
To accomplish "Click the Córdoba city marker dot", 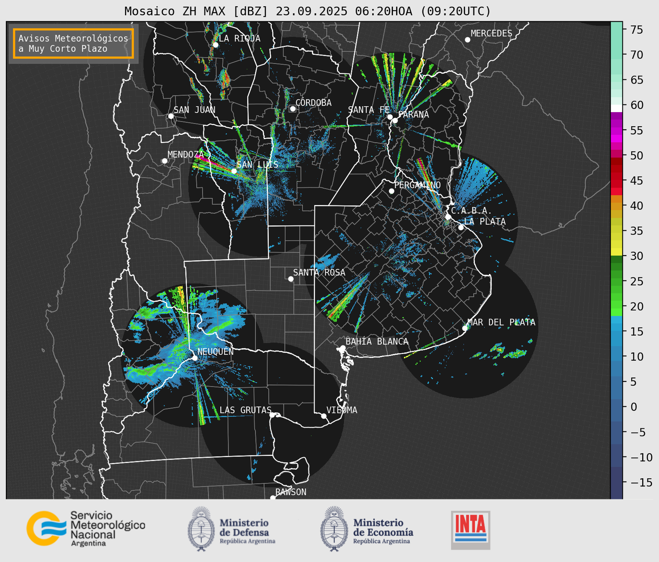I will click(x=293, y=109).
